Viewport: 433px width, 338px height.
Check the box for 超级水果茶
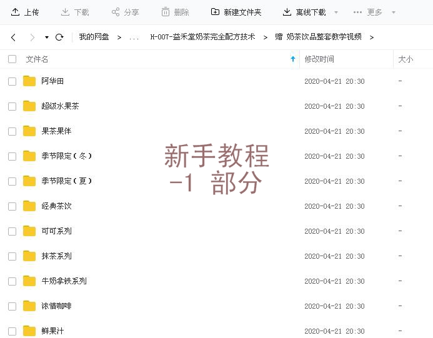tap(12, 106)
